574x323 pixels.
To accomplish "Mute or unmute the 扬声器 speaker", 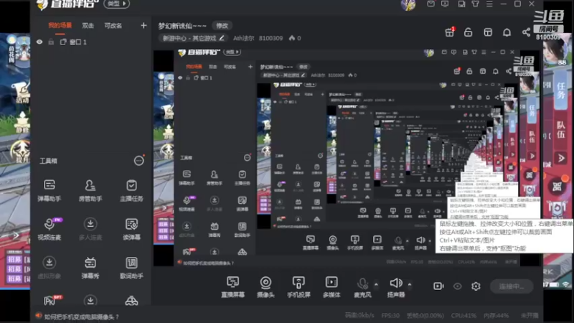I will click(396, 286).
